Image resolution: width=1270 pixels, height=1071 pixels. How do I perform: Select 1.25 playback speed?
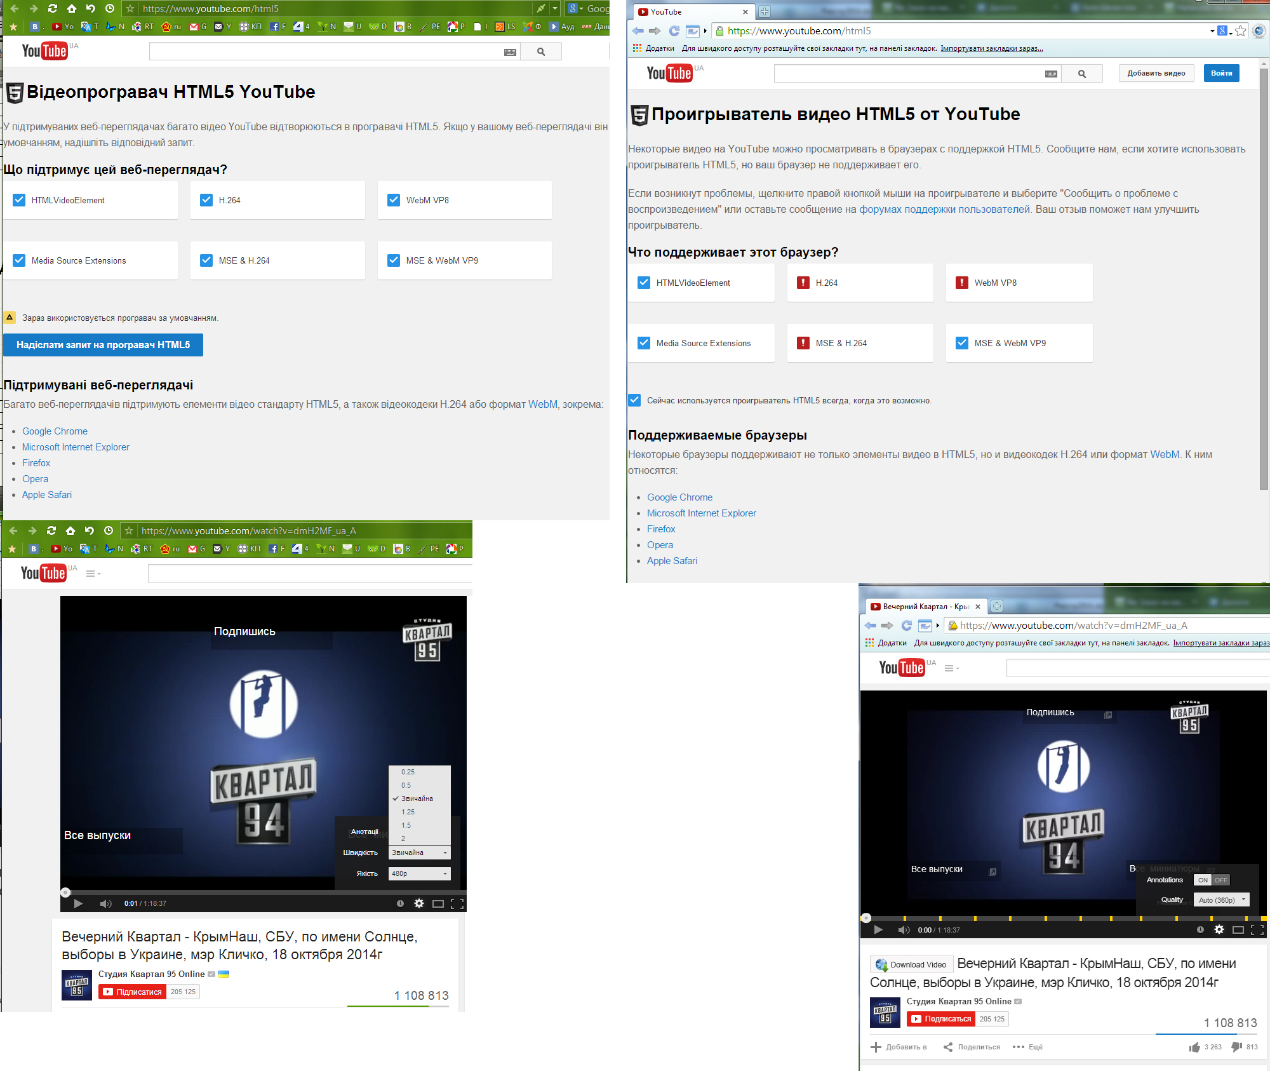point(420,812)
